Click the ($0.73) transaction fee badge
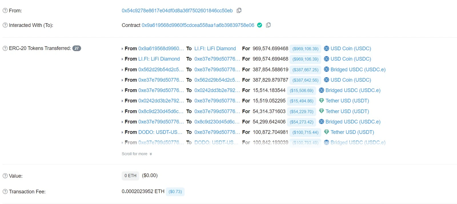The width and height of the screenshot is (457, 204). tap(175, 191)
